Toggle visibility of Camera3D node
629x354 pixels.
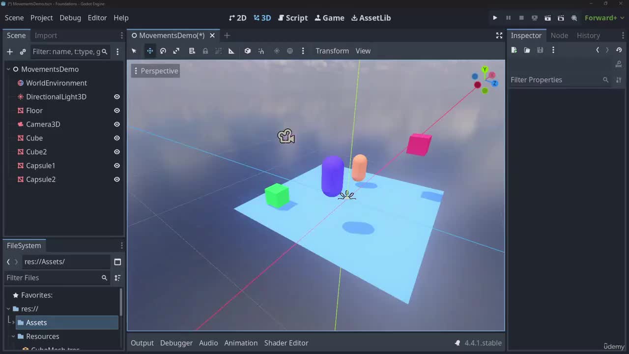click(x=117, y=124)
